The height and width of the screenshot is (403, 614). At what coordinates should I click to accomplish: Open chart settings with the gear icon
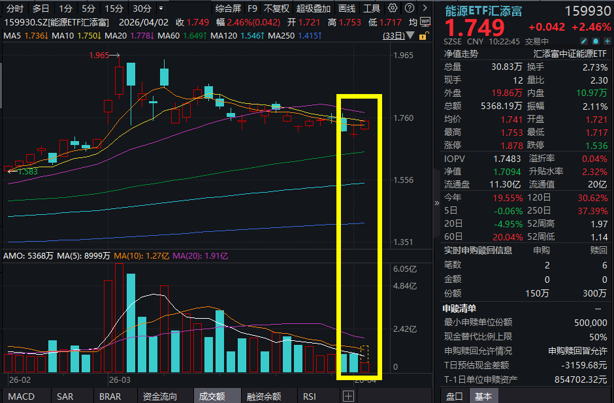pos(393,8)
